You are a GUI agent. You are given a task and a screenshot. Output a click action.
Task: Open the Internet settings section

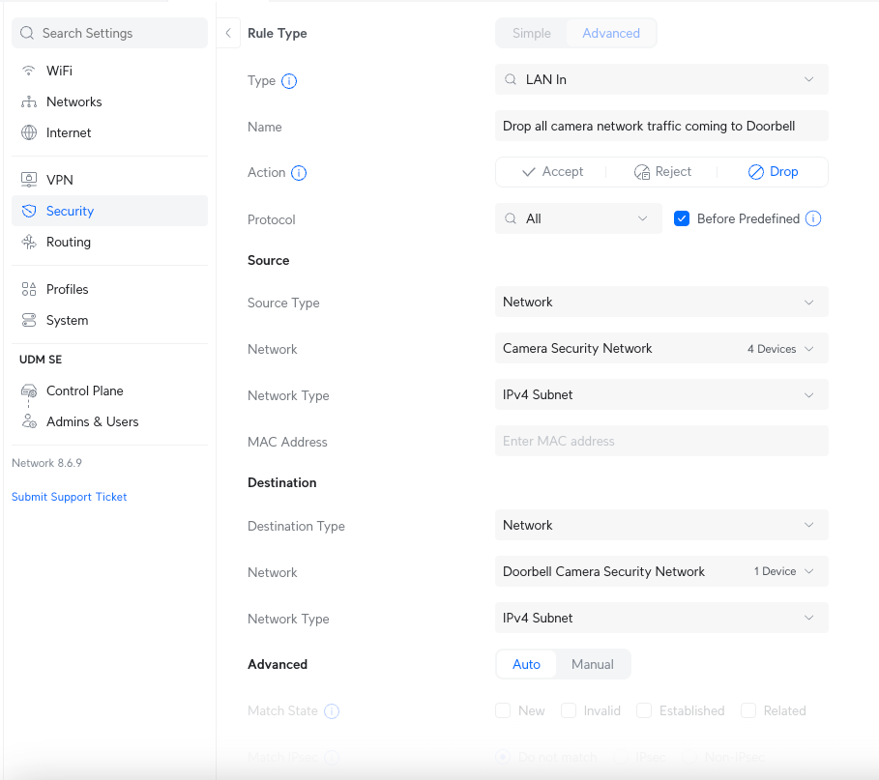click(x=110, y=132)
